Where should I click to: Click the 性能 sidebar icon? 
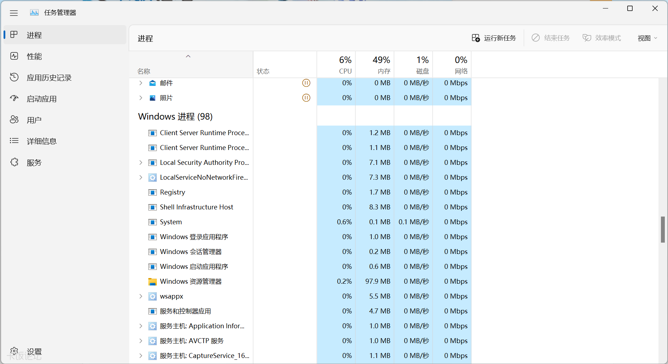coord(14,56)
